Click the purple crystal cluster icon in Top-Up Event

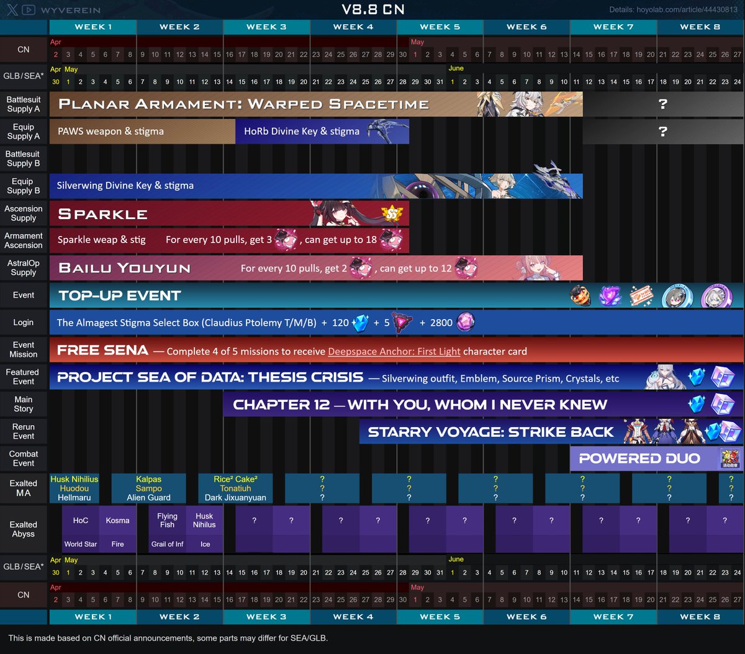pyautogui.click(x=610, y=295)
